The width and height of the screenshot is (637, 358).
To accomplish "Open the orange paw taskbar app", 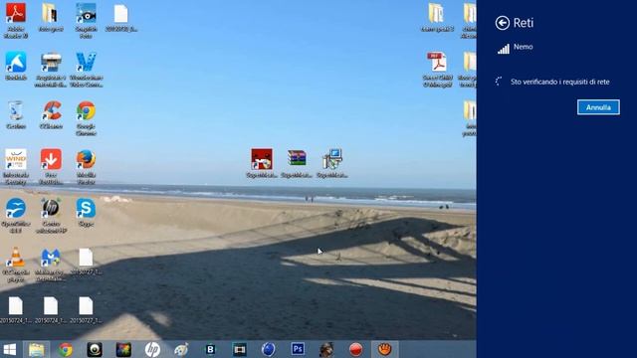I will tap(385, 349).
